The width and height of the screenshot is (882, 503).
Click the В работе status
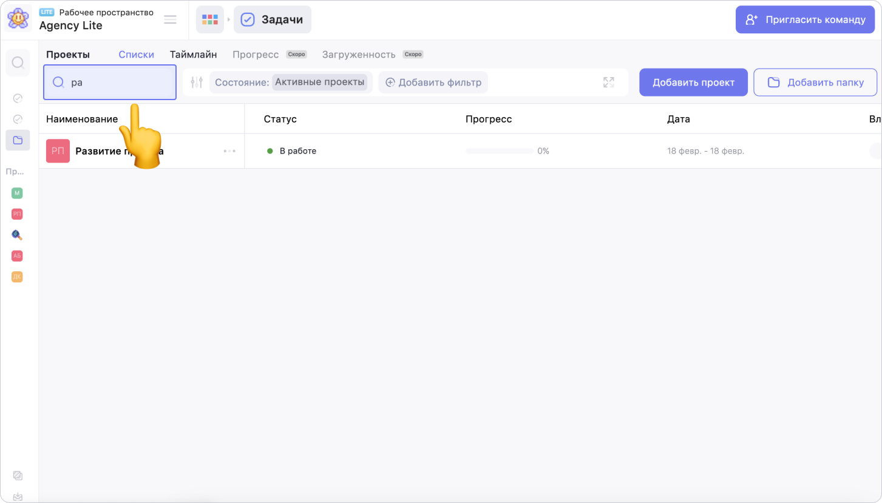[292, 151]
